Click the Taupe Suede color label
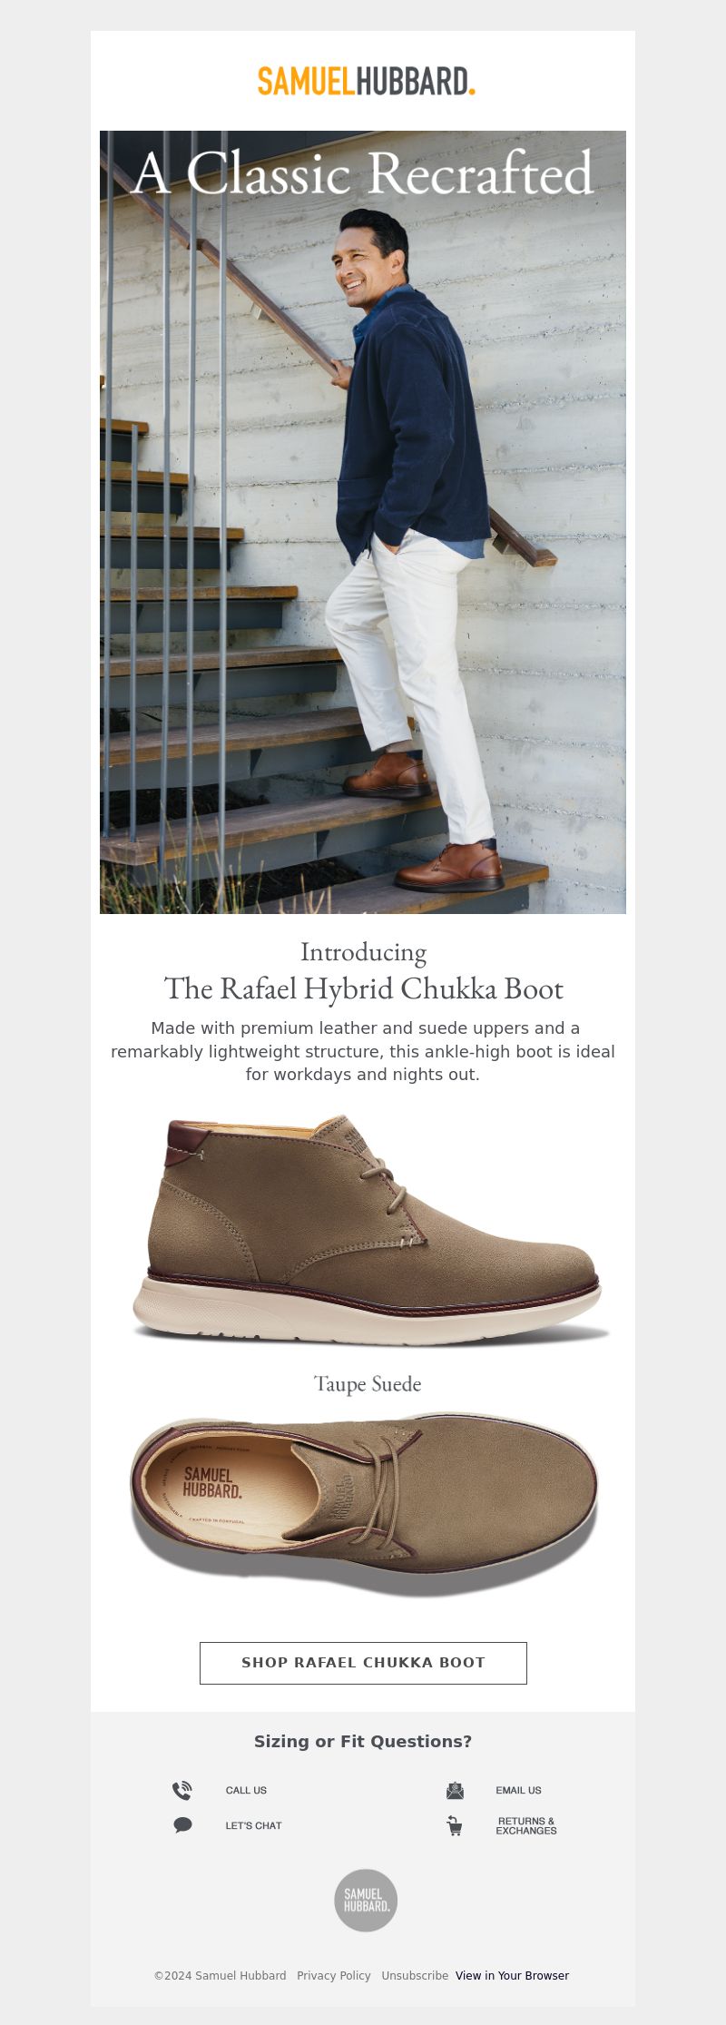 coord(368,1384)
